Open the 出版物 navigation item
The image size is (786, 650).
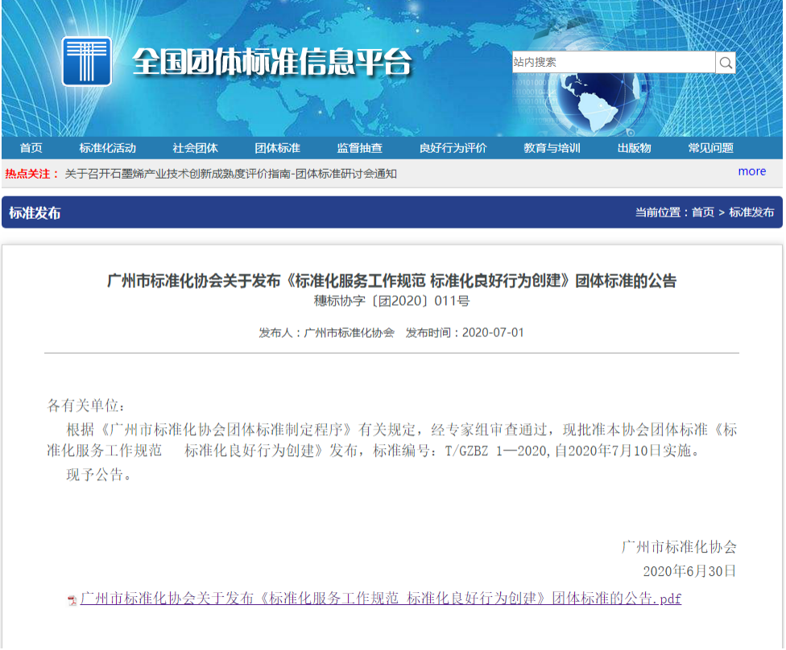point(634,148)
